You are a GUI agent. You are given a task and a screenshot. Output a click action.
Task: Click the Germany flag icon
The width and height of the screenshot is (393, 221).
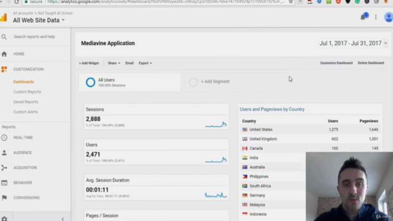tap(244, 195)
